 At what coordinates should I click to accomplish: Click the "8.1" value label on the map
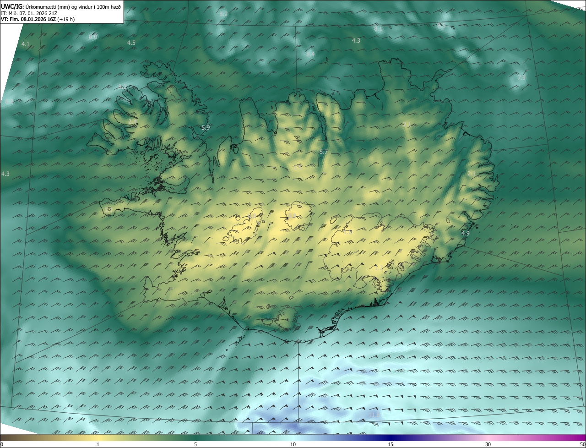tap(378, 28)
